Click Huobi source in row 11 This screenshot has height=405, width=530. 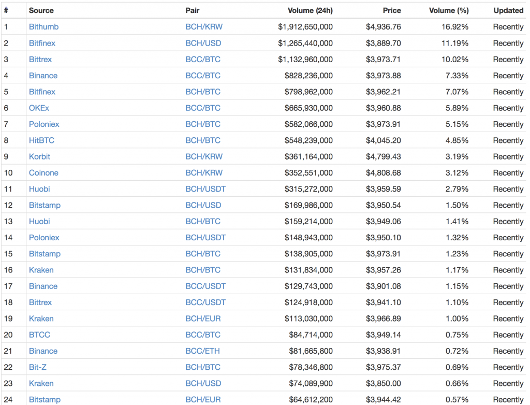tap(39, 189)
